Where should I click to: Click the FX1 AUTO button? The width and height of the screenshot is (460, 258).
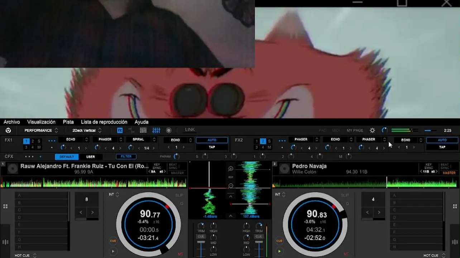point(212,140)
